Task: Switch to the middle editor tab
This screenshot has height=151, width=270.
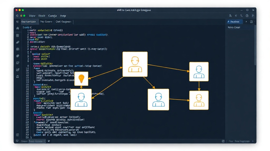Action: tap(46, 22)
